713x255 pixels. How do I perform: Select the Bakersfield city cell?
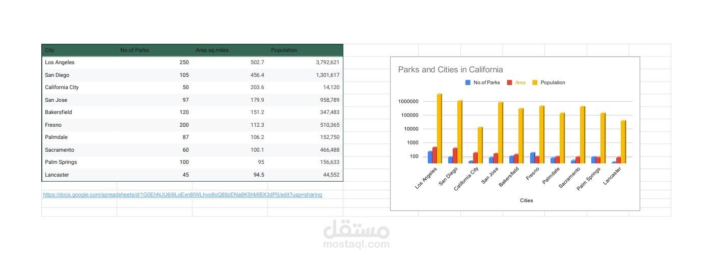point(58,112)
